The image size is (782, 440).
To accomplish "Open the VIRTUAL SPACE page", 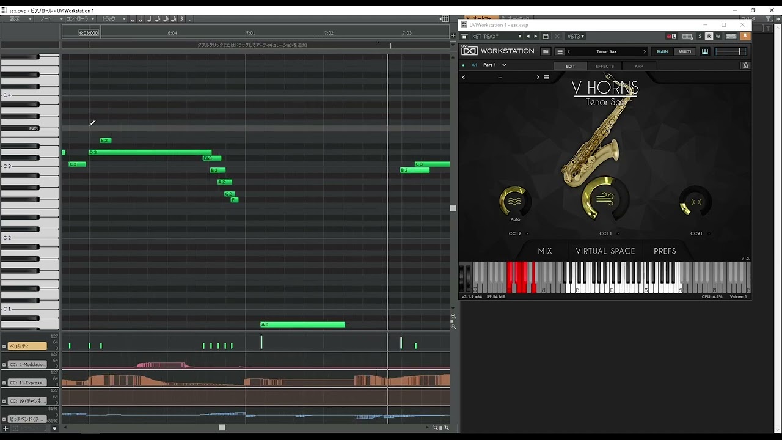I will pyautogui.click(x=605, y=251).
